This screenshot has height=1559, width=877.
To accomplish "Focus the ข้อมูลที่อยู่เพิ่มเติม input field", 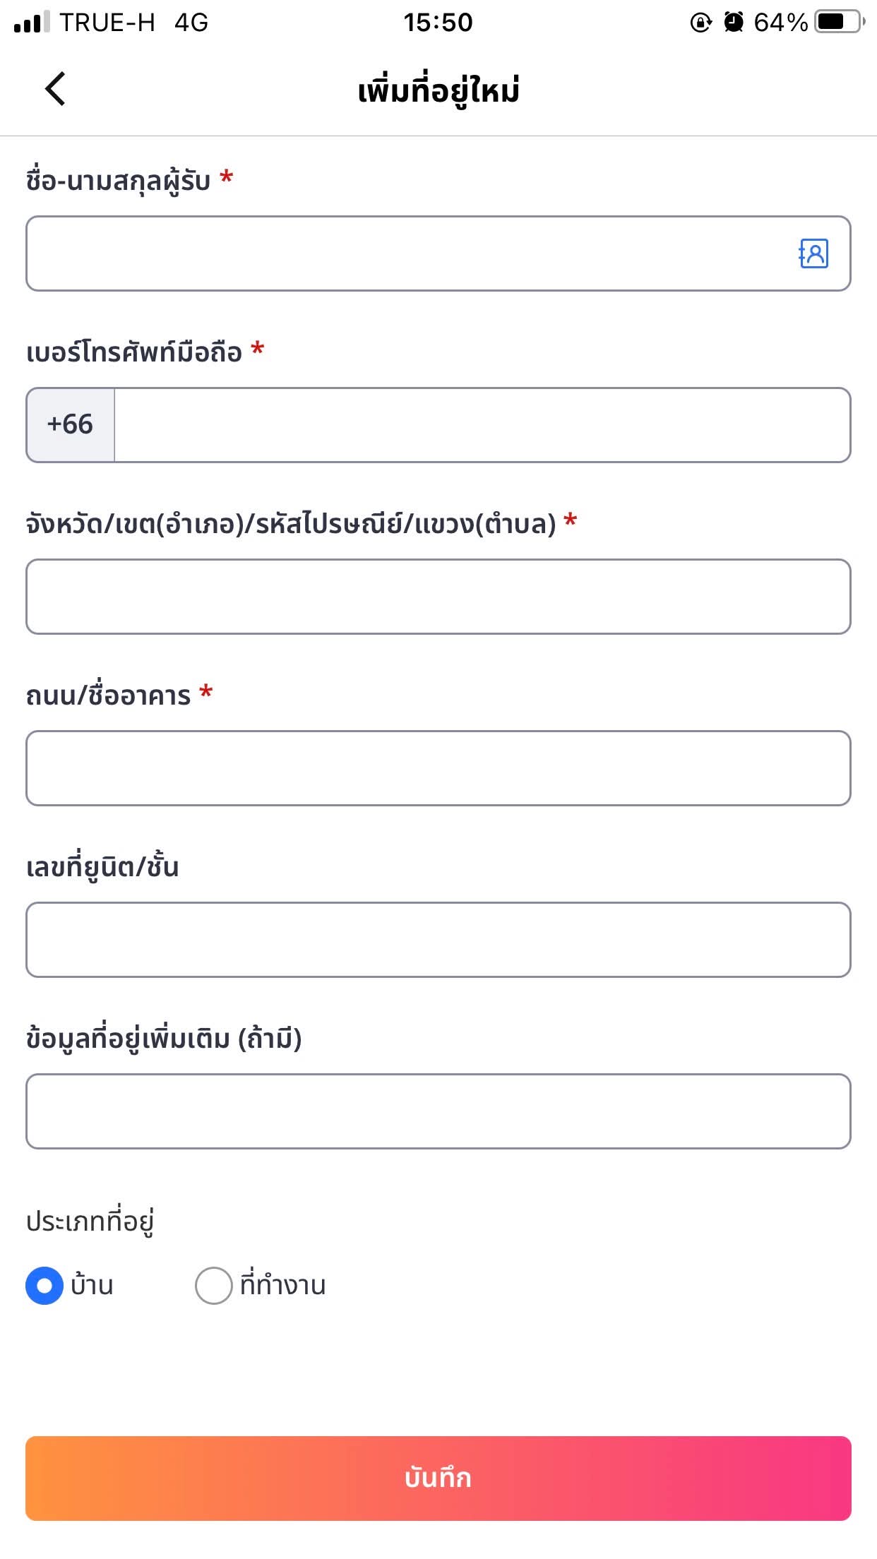I will pyautogui.click(x=438, y=1111).
